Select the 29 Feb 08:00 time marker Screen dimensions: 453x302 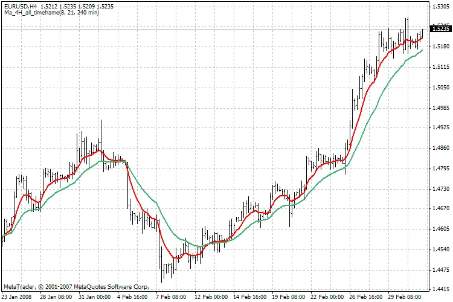[405, 297]
